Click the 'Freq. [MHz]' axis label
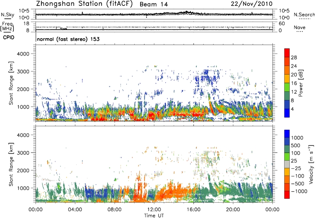 point(7,26)
